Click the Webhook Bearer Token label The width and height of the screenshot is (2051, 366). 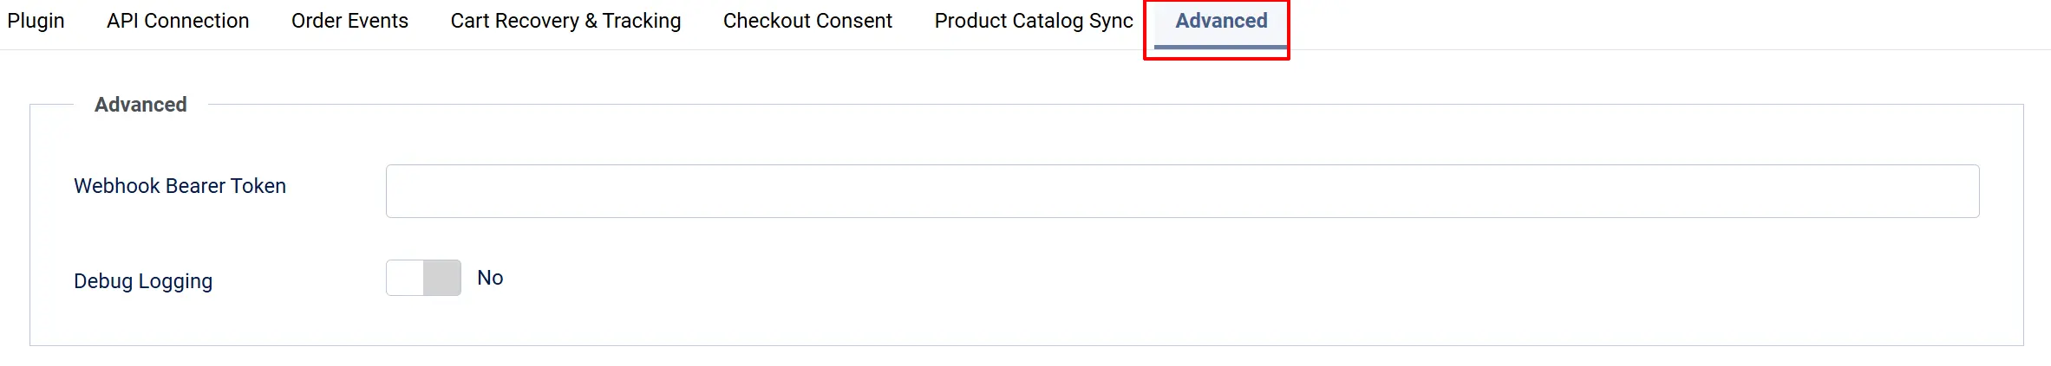click(180, 186)
